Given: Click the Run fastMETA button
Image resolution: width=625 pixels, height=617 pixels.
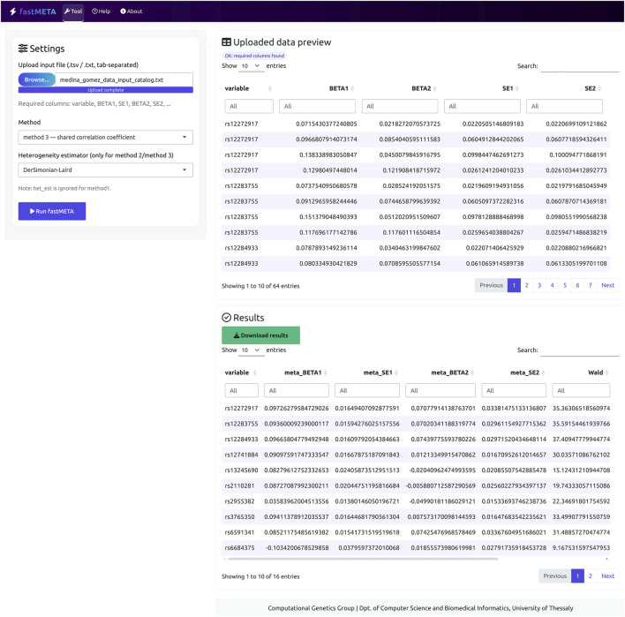Looking at the screenshot, I should coord(52,211).
